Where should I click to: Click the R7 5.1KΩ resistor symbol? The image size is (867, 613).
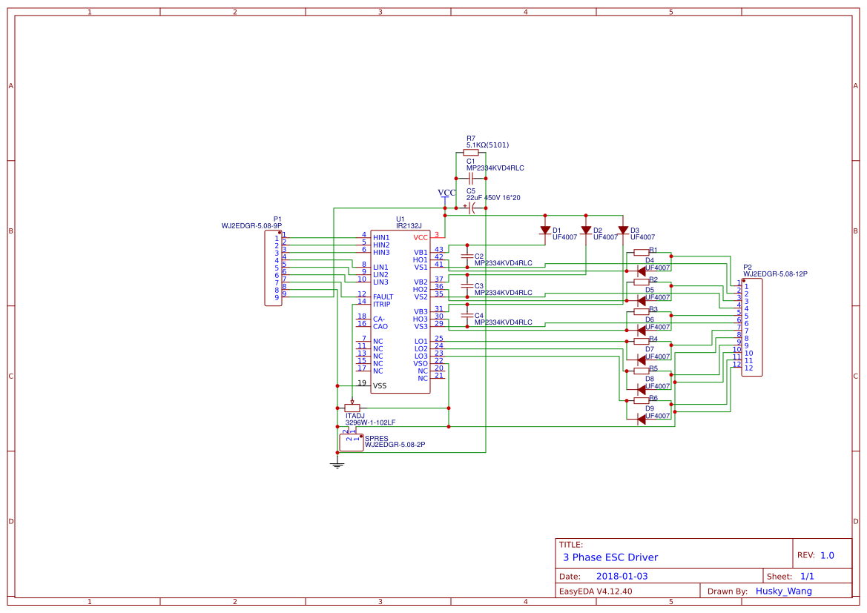tap(471, 153)
